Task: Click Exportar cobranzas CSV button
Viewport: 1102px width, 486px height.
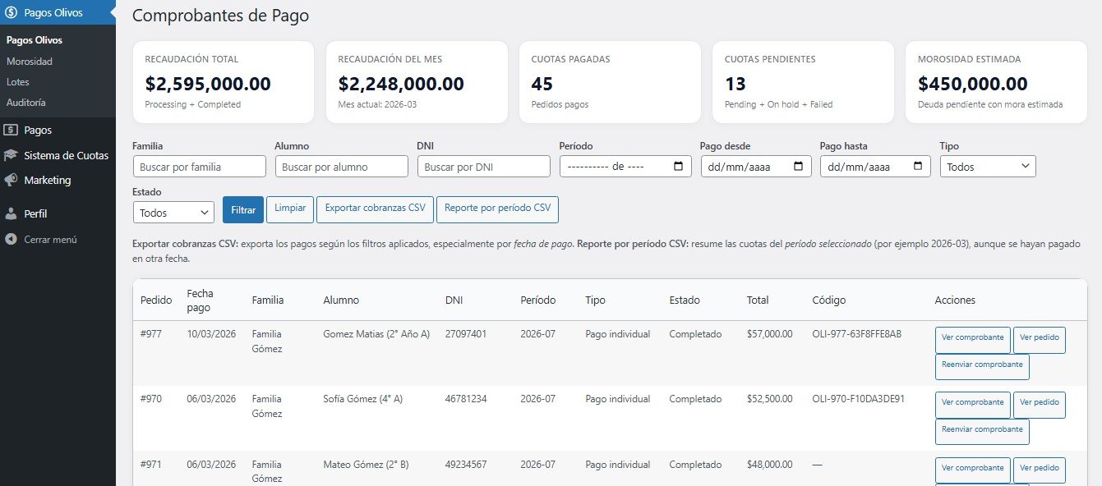Action: tap(375, 209)
